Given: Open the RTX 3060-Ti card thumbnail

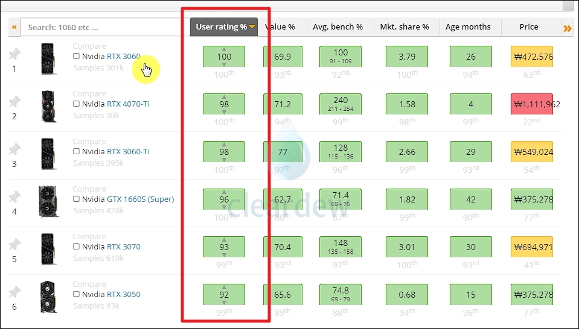Looking at the screenshot, I should click(x=48, y=154).
